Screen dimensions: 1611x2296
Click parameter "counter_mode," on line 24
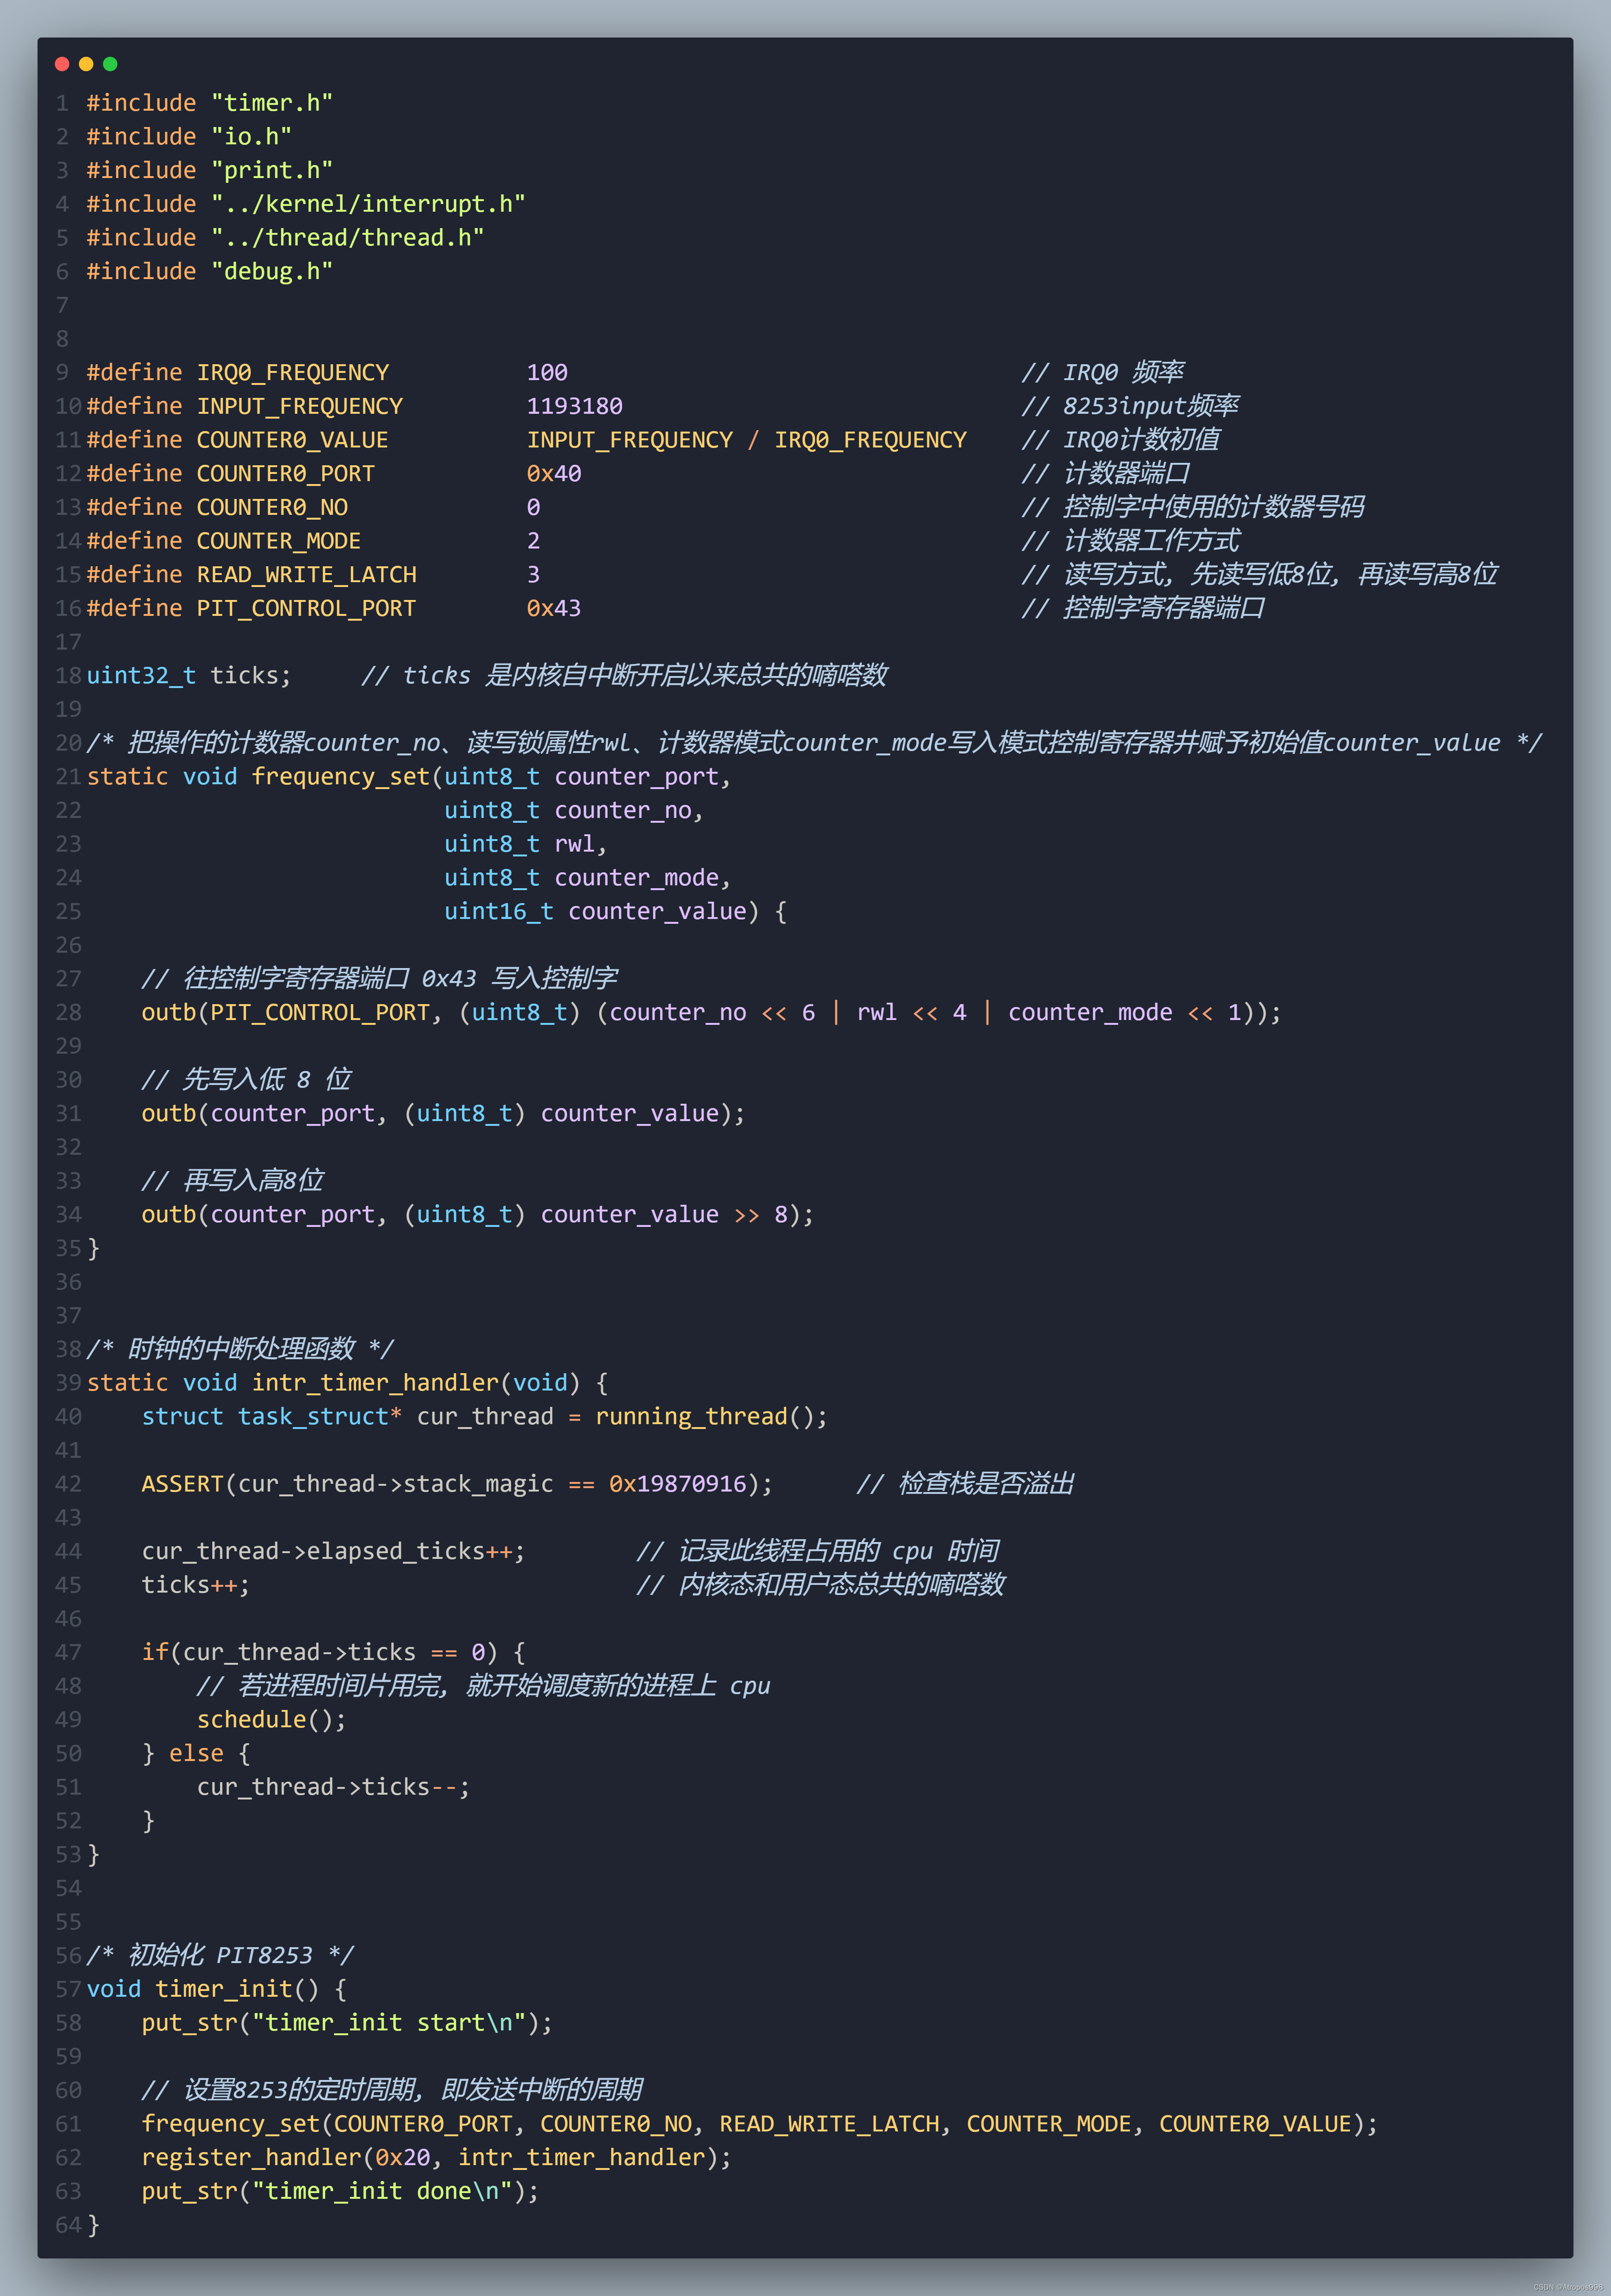[643, 878]
